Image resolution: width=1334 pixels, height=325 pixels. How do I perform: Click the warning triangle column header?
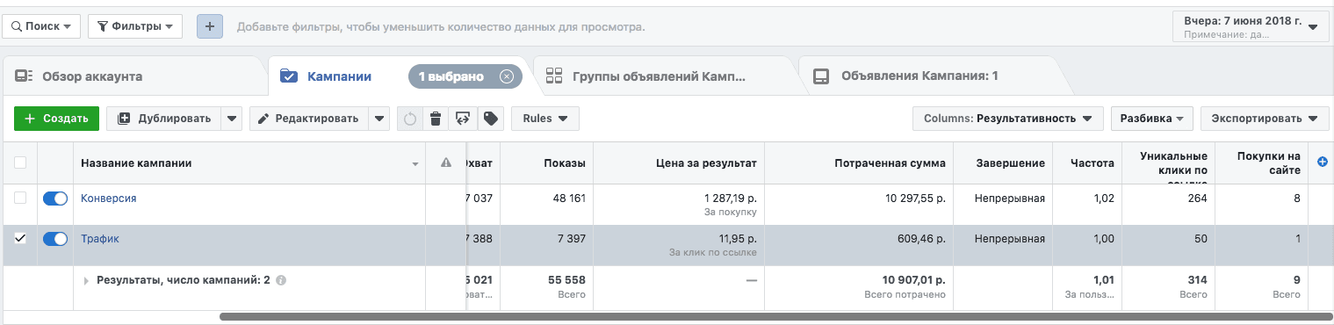445,162
